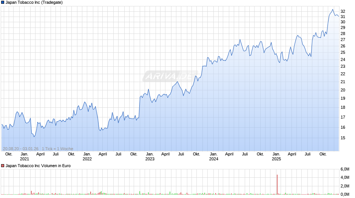Click the price axis value 23
This screenshot has width=355, height=198.
pyautogui.click(x=343, y=67)
